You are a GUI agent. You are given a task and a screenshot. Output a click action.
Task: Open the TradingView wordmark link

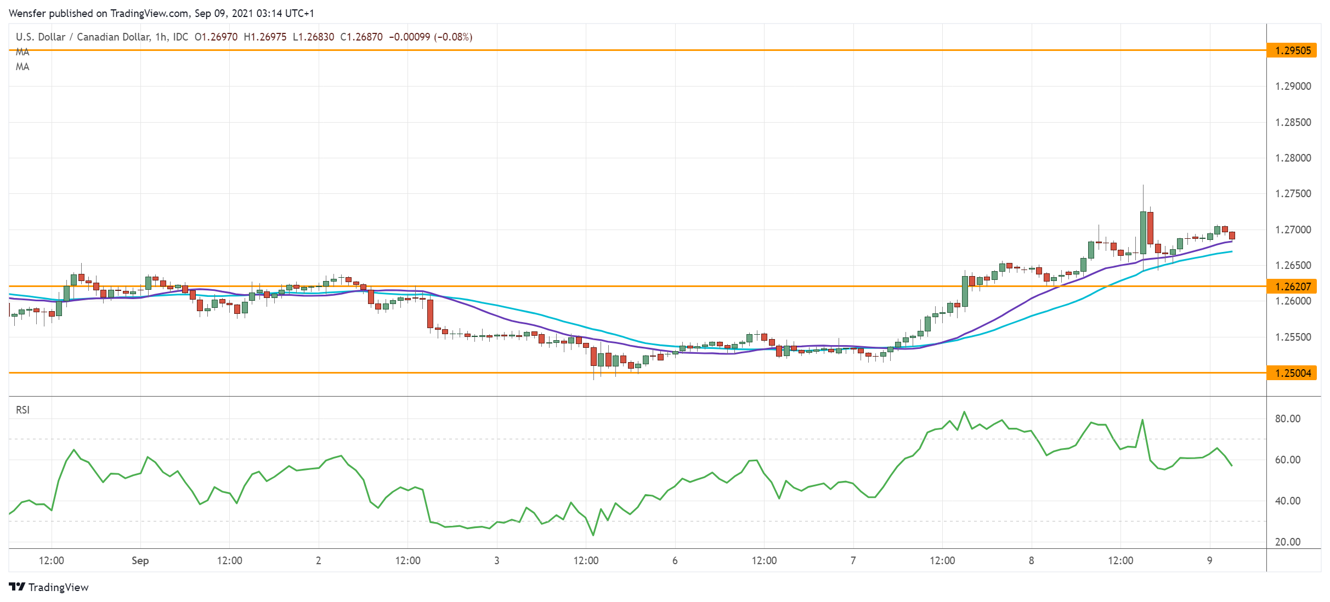click(x=58, y=587)
